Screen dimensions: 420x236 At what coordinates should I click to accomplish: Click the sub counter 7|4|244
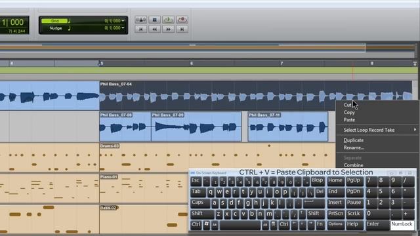(x=17, y=31)
